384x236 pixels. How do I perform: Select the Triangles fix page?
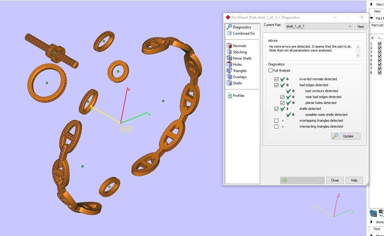(239, 70)
